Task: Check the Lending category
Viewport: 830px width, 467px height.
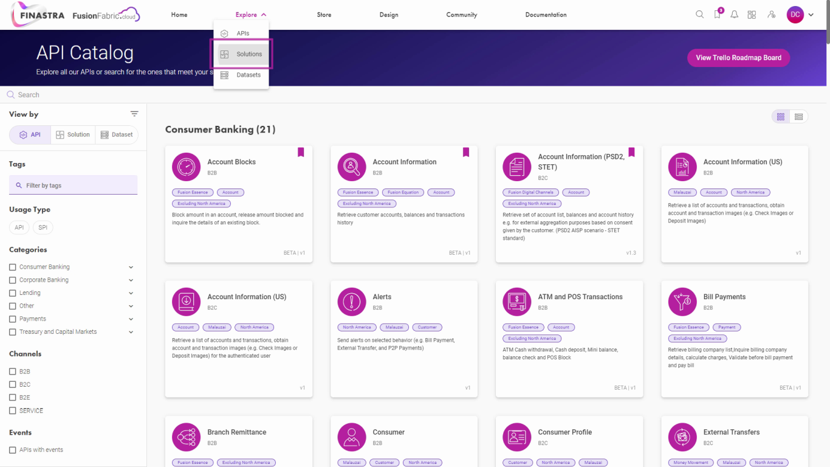Action: point(13,293)
